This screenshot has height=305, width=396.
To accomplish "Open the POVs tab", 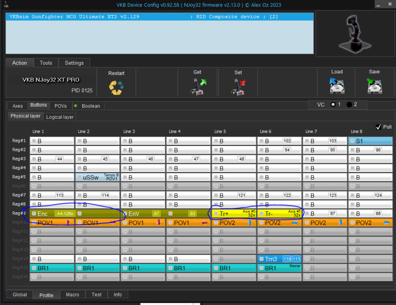I will point(60,106).
